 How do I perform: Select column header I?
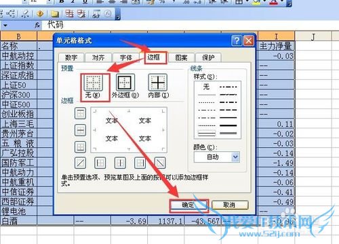pyautogui.click(x=276, y=36)
